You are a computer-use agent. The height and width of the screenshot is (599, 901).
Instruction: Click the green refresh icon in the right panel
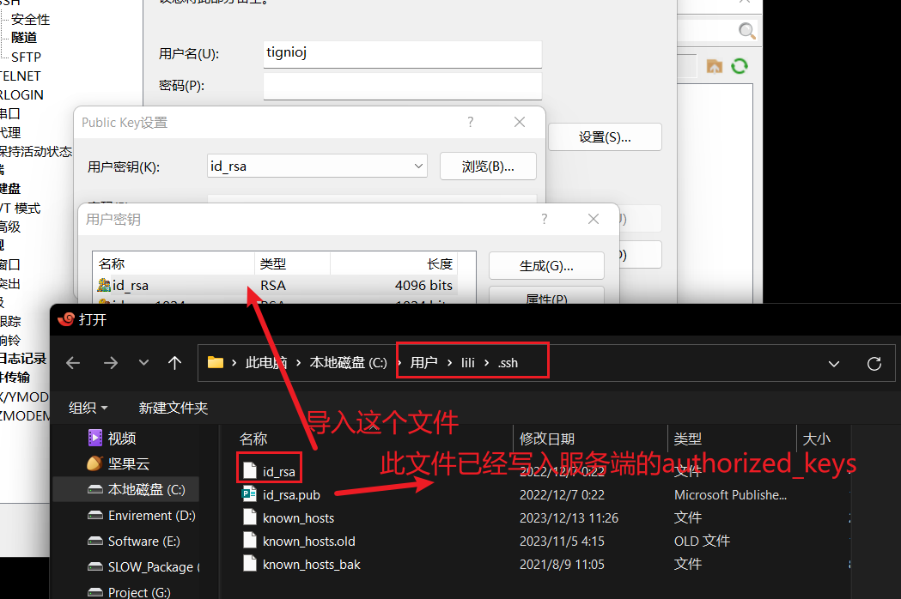point(739,66)
